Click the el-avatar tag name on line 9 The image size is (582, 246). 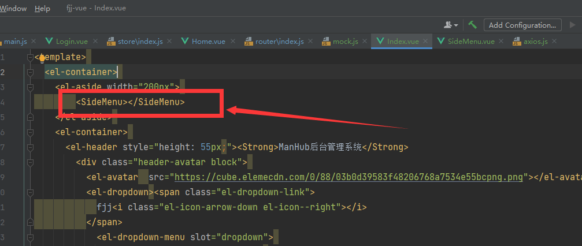click(114, 177)
